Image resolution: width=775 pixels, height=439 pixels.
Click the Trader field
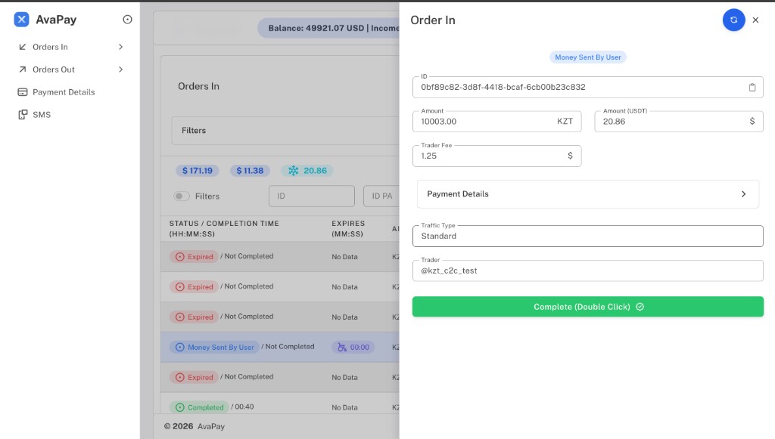(587, 271)
